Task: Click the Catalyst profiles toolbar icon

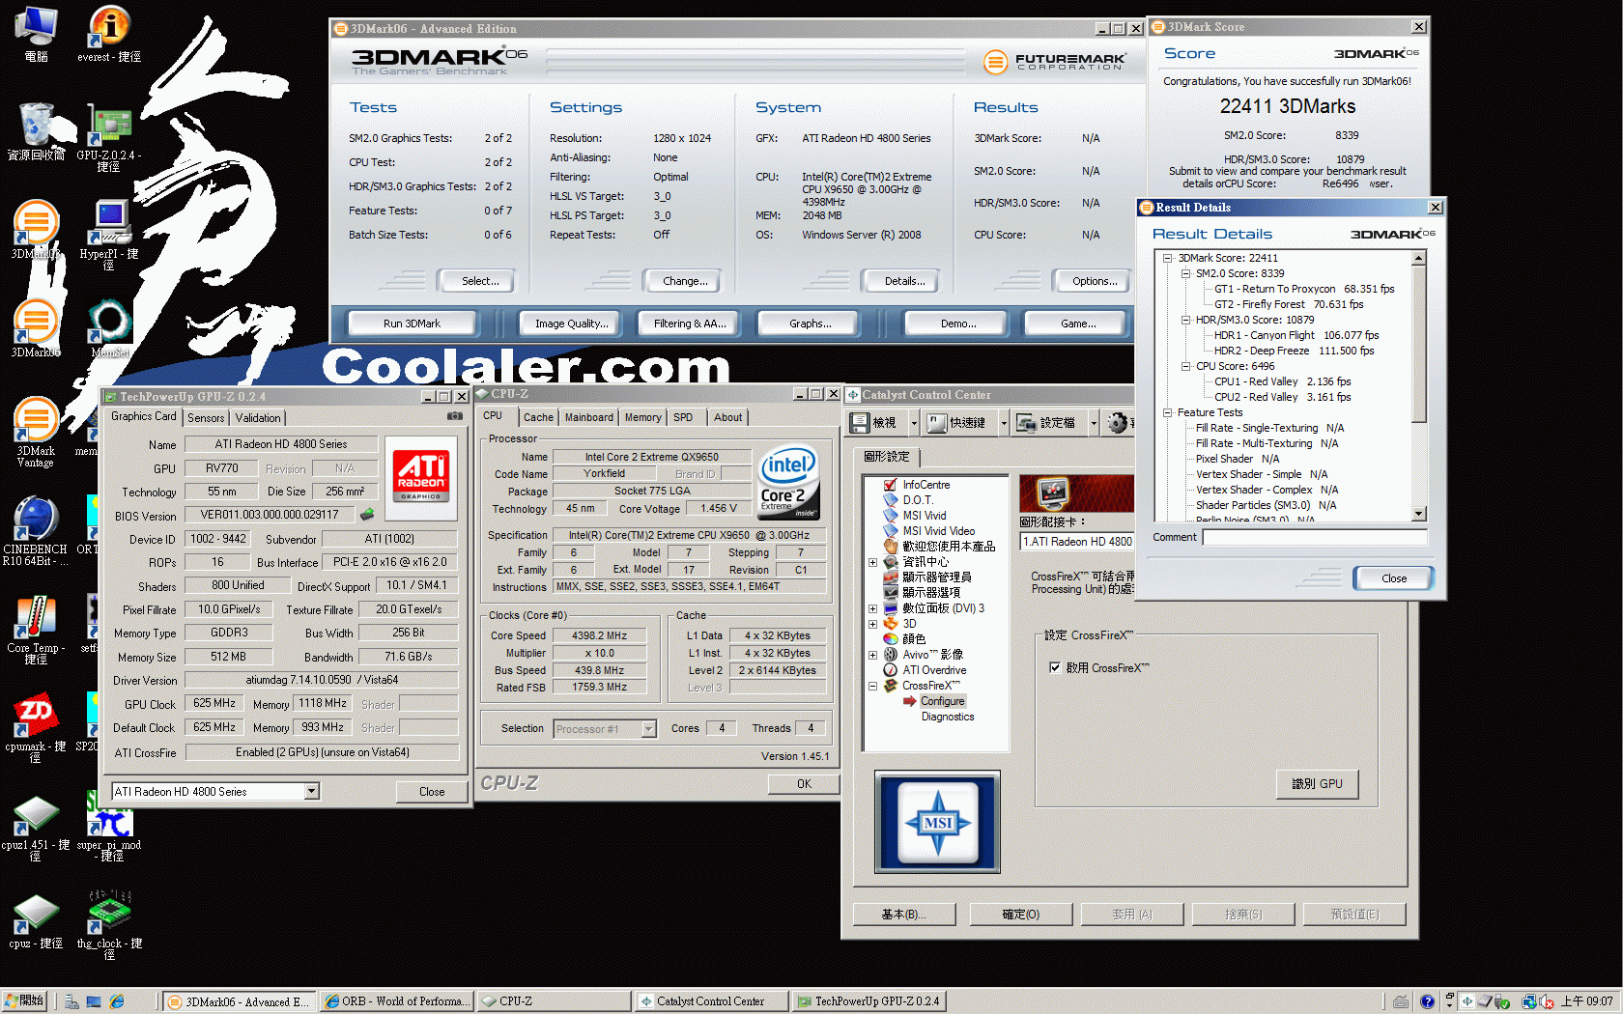Action: pos(1045,423)
